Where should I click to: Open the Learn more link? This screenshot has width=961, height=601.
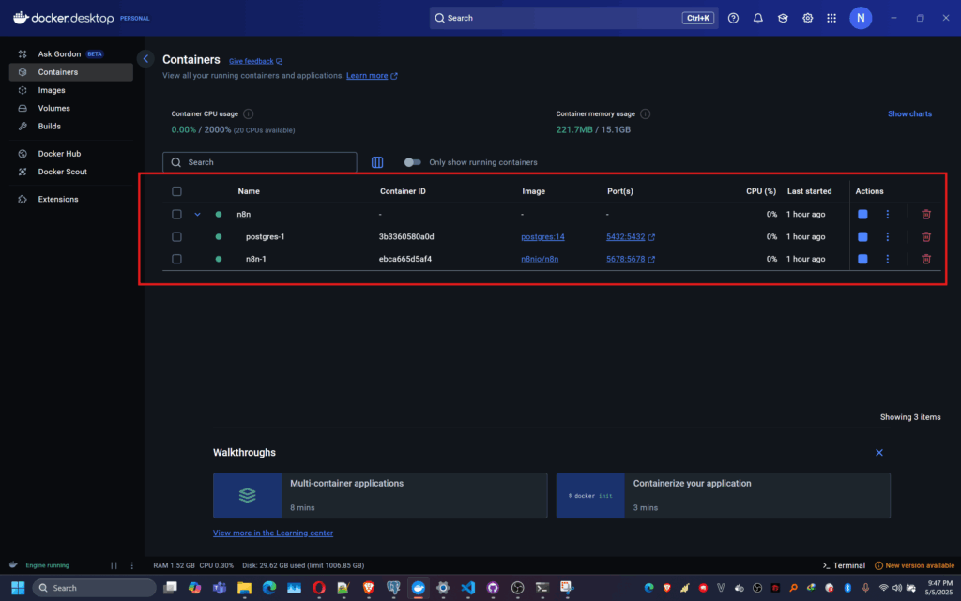[x=367, y=76]
